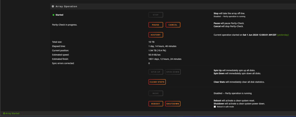This screenshot has width=296, height=117.
Task: Click 'Stop will take the array off-line' text
Action: pos(229,14)
